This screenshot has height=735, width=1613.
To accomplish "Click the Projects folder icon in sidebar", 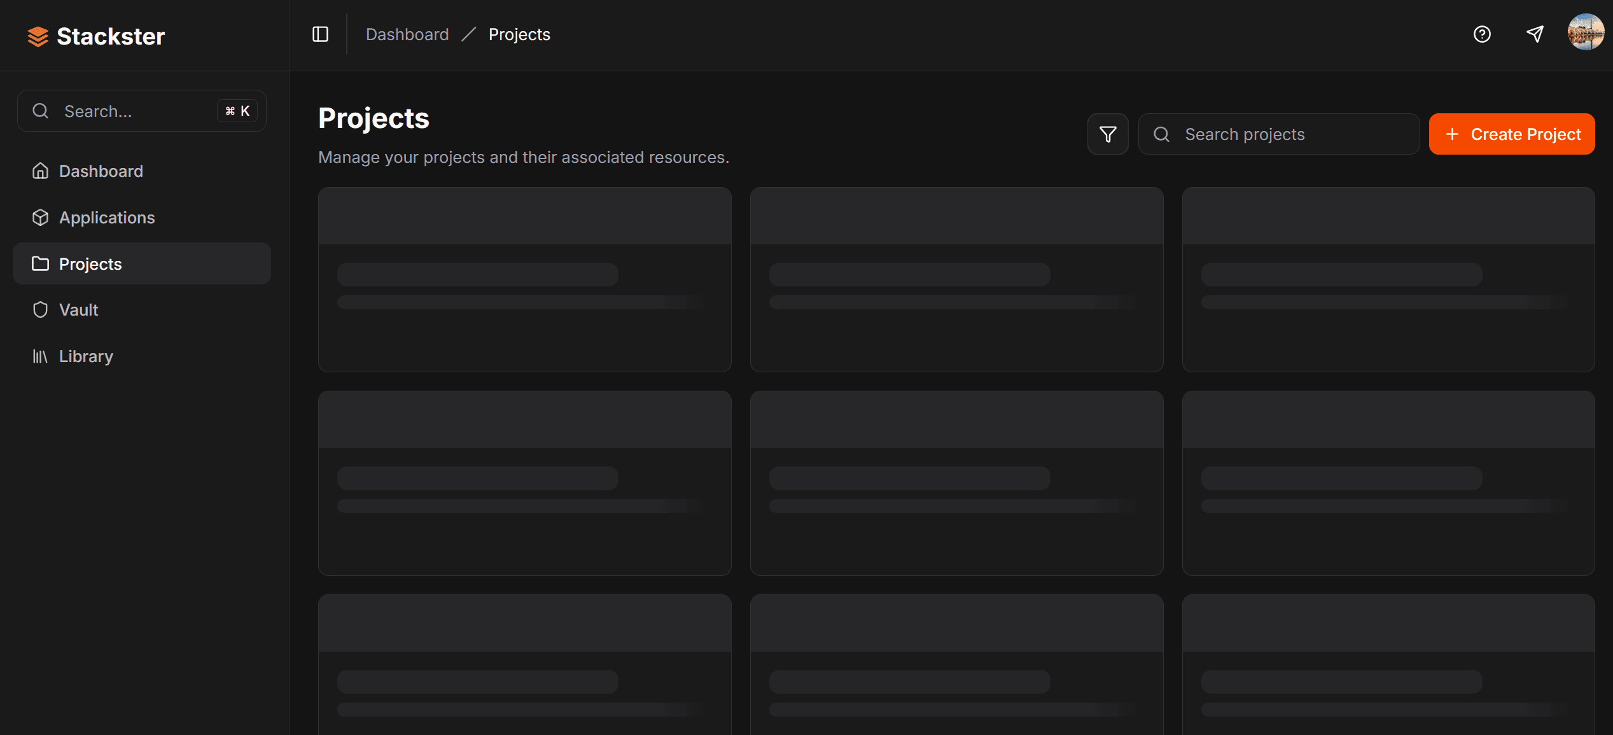I will [40, 263].
